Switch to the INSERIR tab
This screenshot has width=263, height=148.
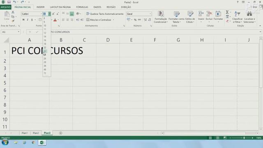(x=40, y=7)
